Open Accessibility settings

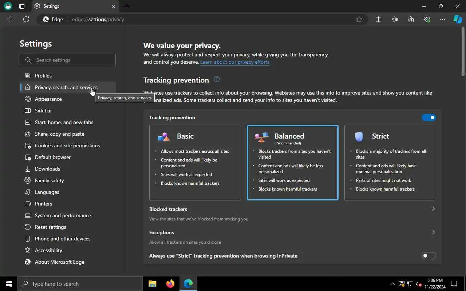68,250
